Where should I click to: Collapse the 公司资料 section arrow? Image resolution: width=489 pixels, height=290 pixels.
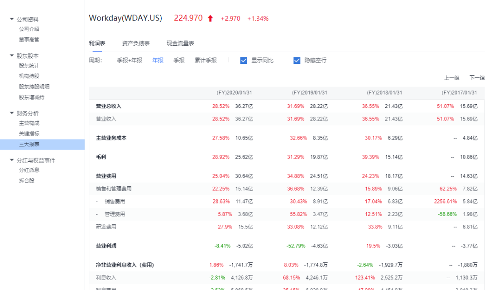point(11,19)
